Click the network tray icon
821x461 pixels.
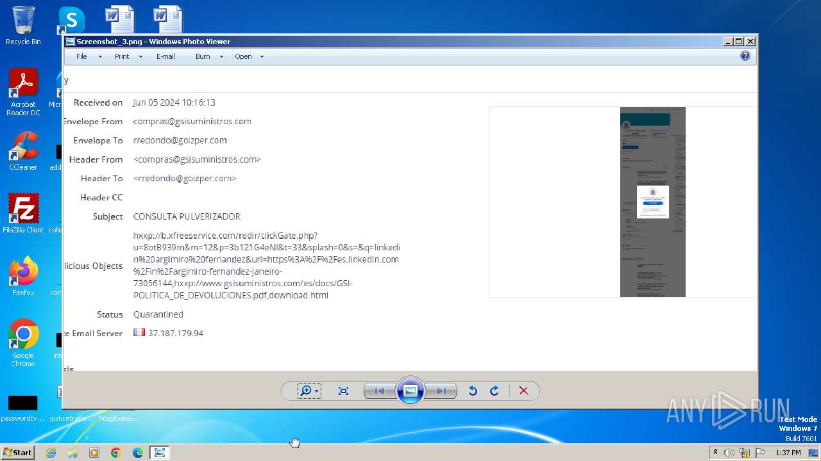tap(745, 453)
